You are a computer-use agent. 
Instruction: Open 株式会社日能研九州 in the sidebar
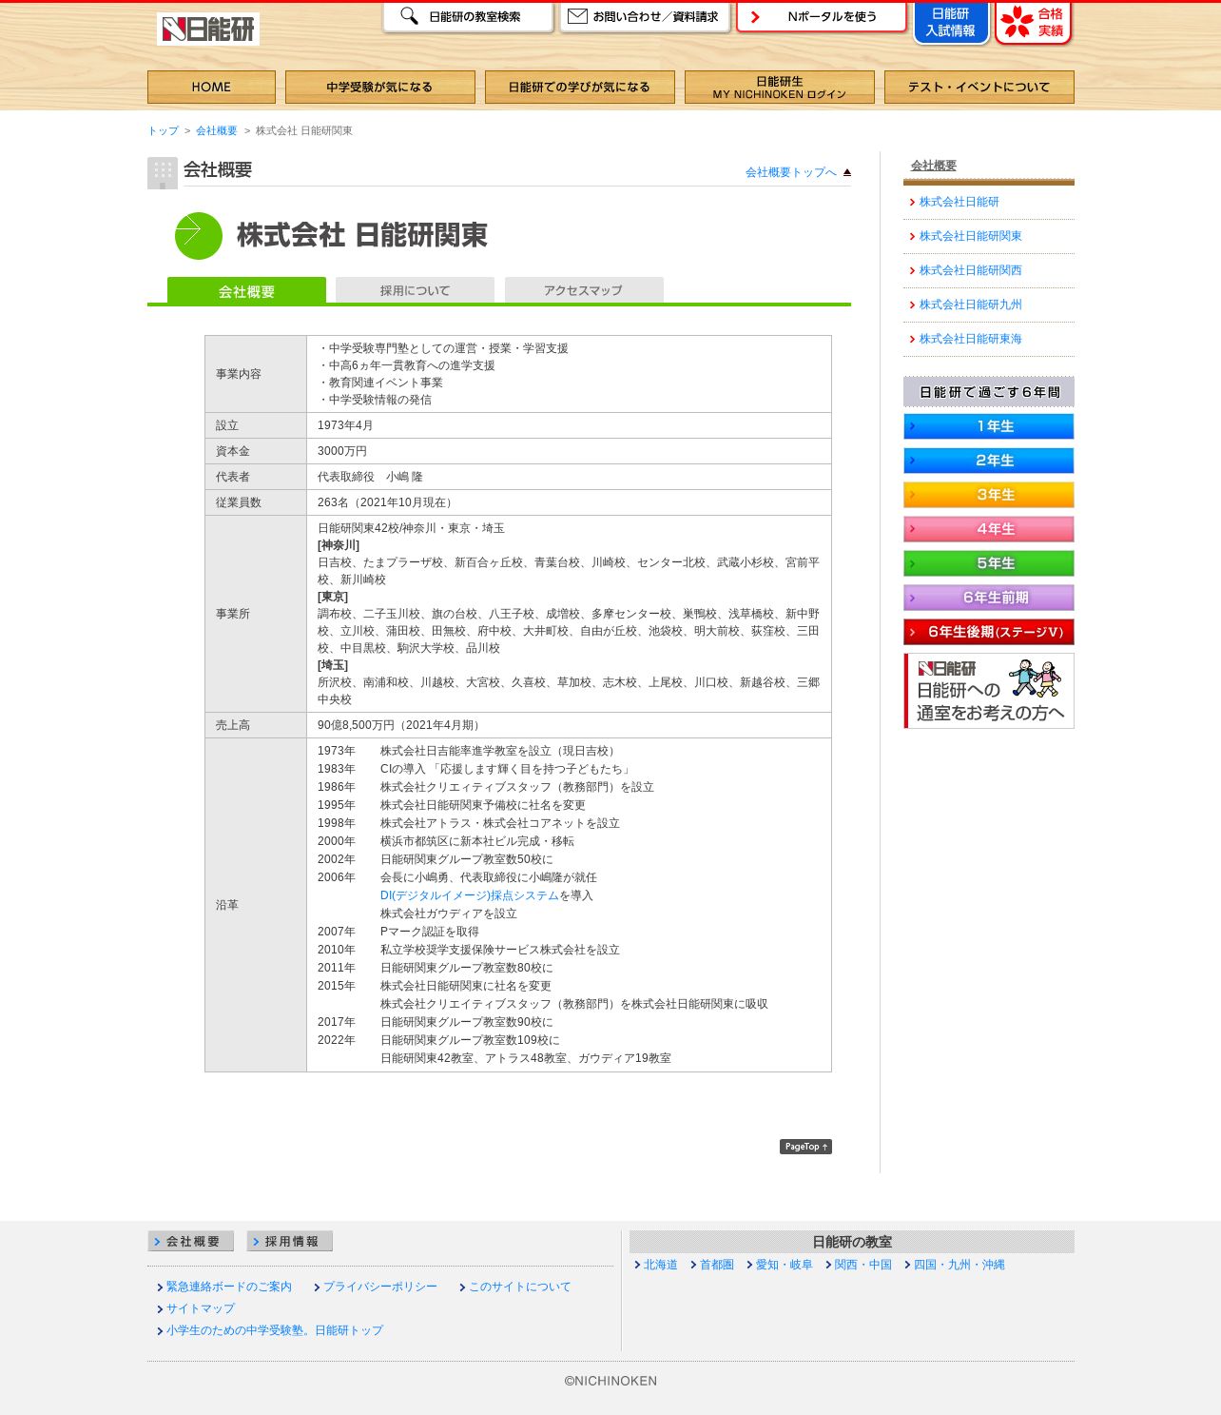970,305
